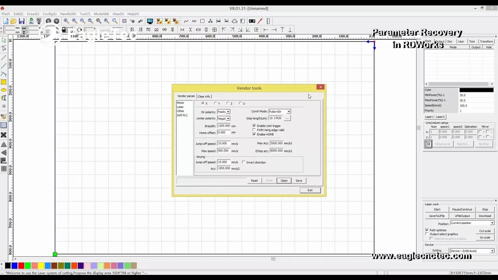Viewport: 498px width, 280px height.
Task: Select Laser in the vendor parameter list
Action: click(x=180, y=107)
